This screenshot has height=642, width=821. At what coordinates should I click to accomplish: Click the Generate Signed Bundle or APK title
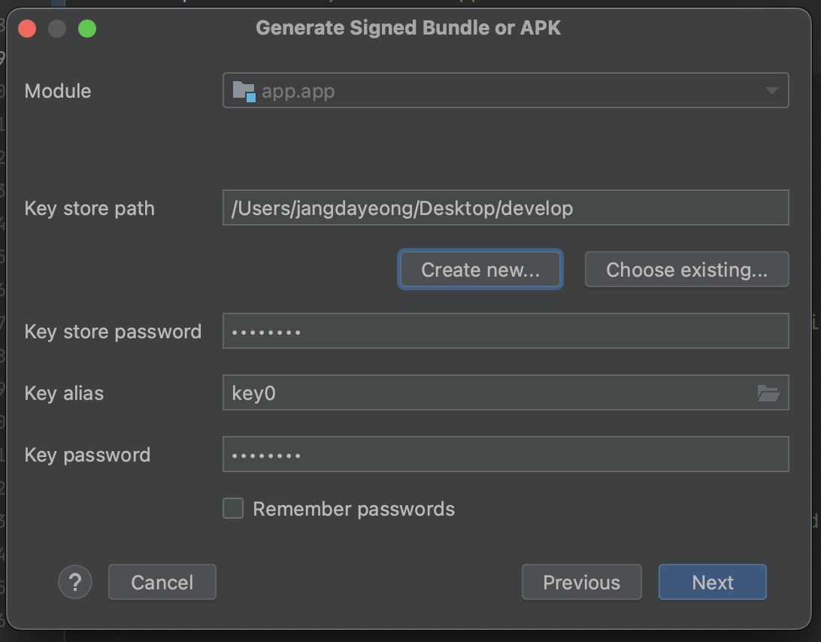tap(408, 29)
